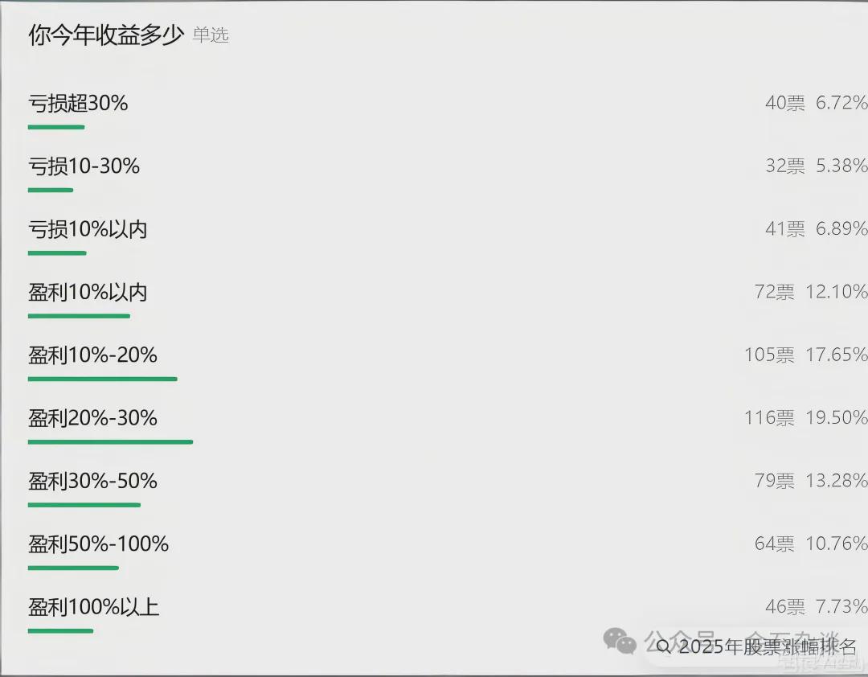Click the WeChat logo icon
The image size is (868, 677).
tap(620, 641)
